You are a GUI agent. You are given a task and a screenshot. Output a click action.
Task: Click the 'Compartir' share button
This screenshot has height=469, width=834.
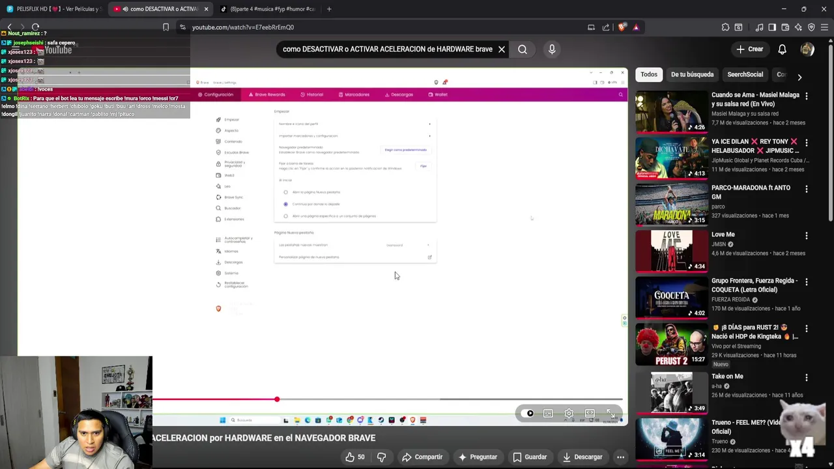[422, 457]
